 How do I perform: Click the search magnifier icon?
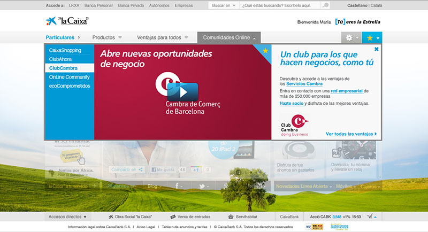pyautogui.click(x=325, y=5)
